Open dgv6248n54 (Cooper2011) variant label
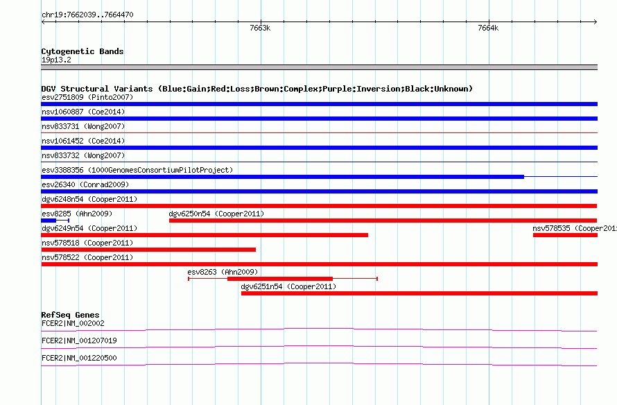617x405 pixels. (89, 199)
